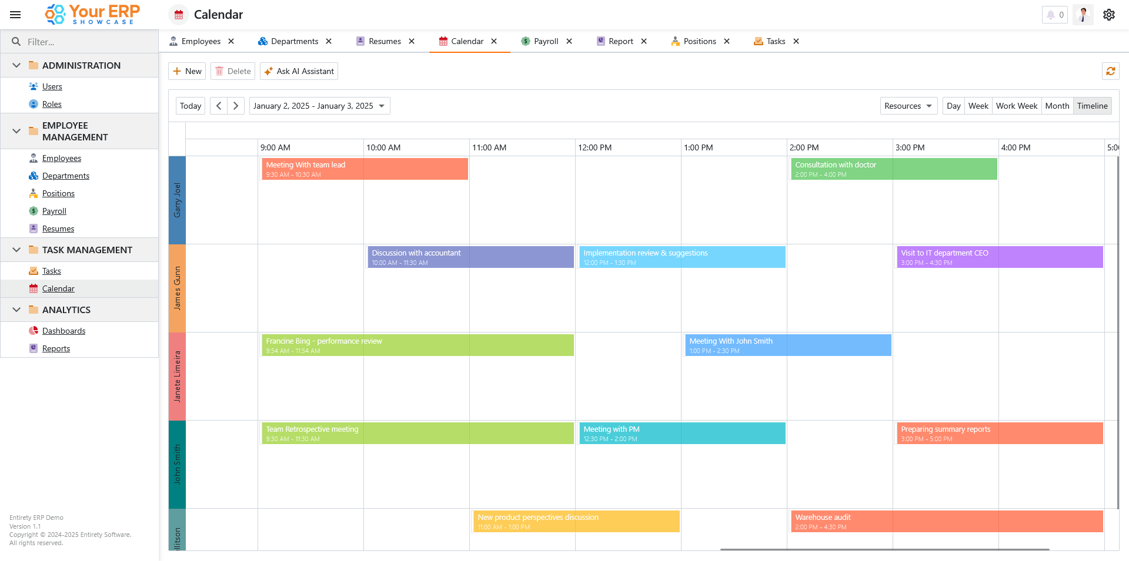Viewport: 1129px width, 561px height.
Task: Switch to Month view
Action: [x=1057, y=106]
